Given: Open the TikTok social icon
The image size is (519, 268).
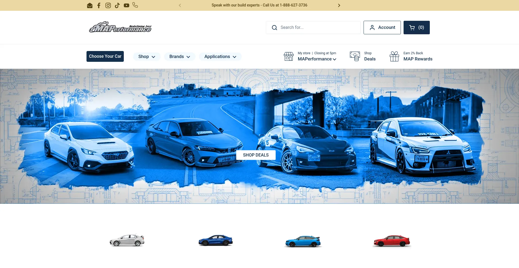Looking at the screenshot, I should [x=117, y=5].
